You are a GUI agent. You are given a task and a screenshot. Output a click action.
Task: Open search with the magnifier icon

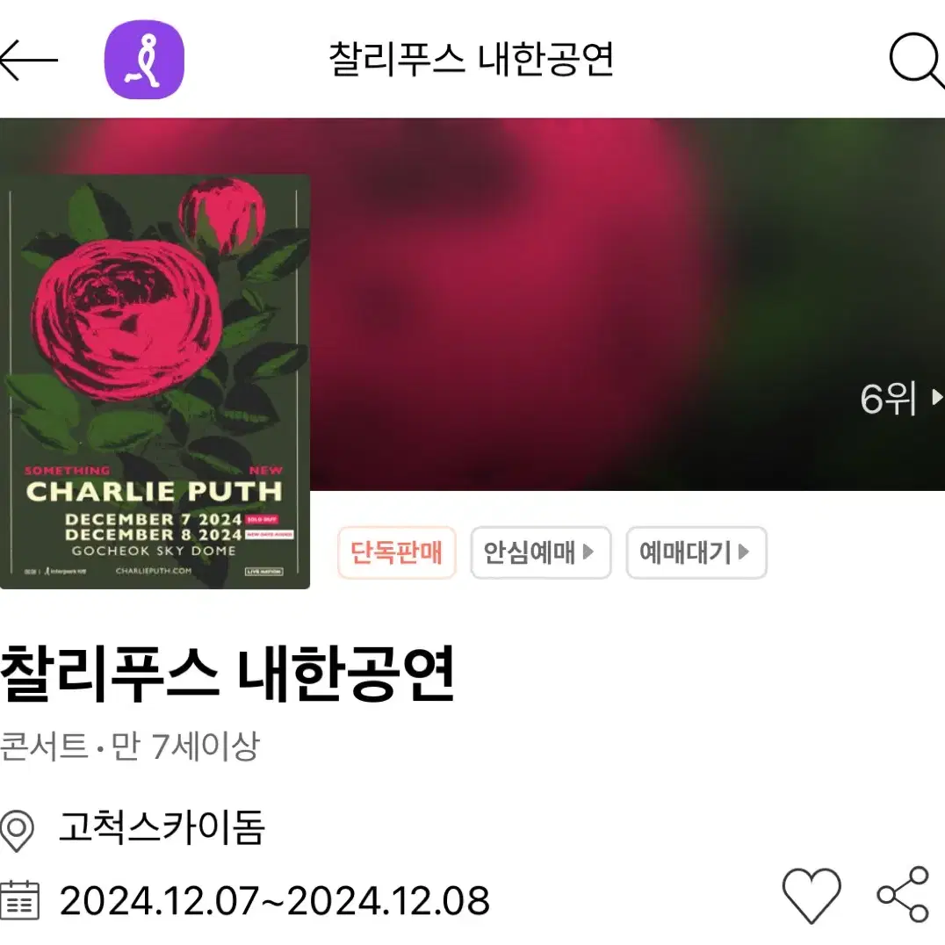(x=917, y=60)
